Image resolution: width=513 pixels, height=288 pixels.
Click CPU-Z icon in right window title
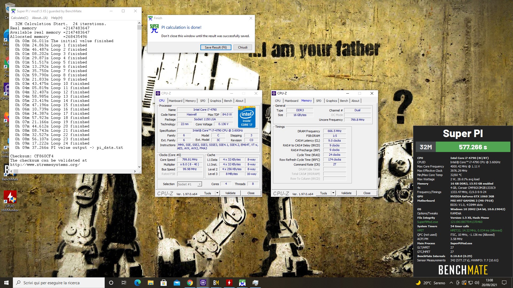point(274,93)
